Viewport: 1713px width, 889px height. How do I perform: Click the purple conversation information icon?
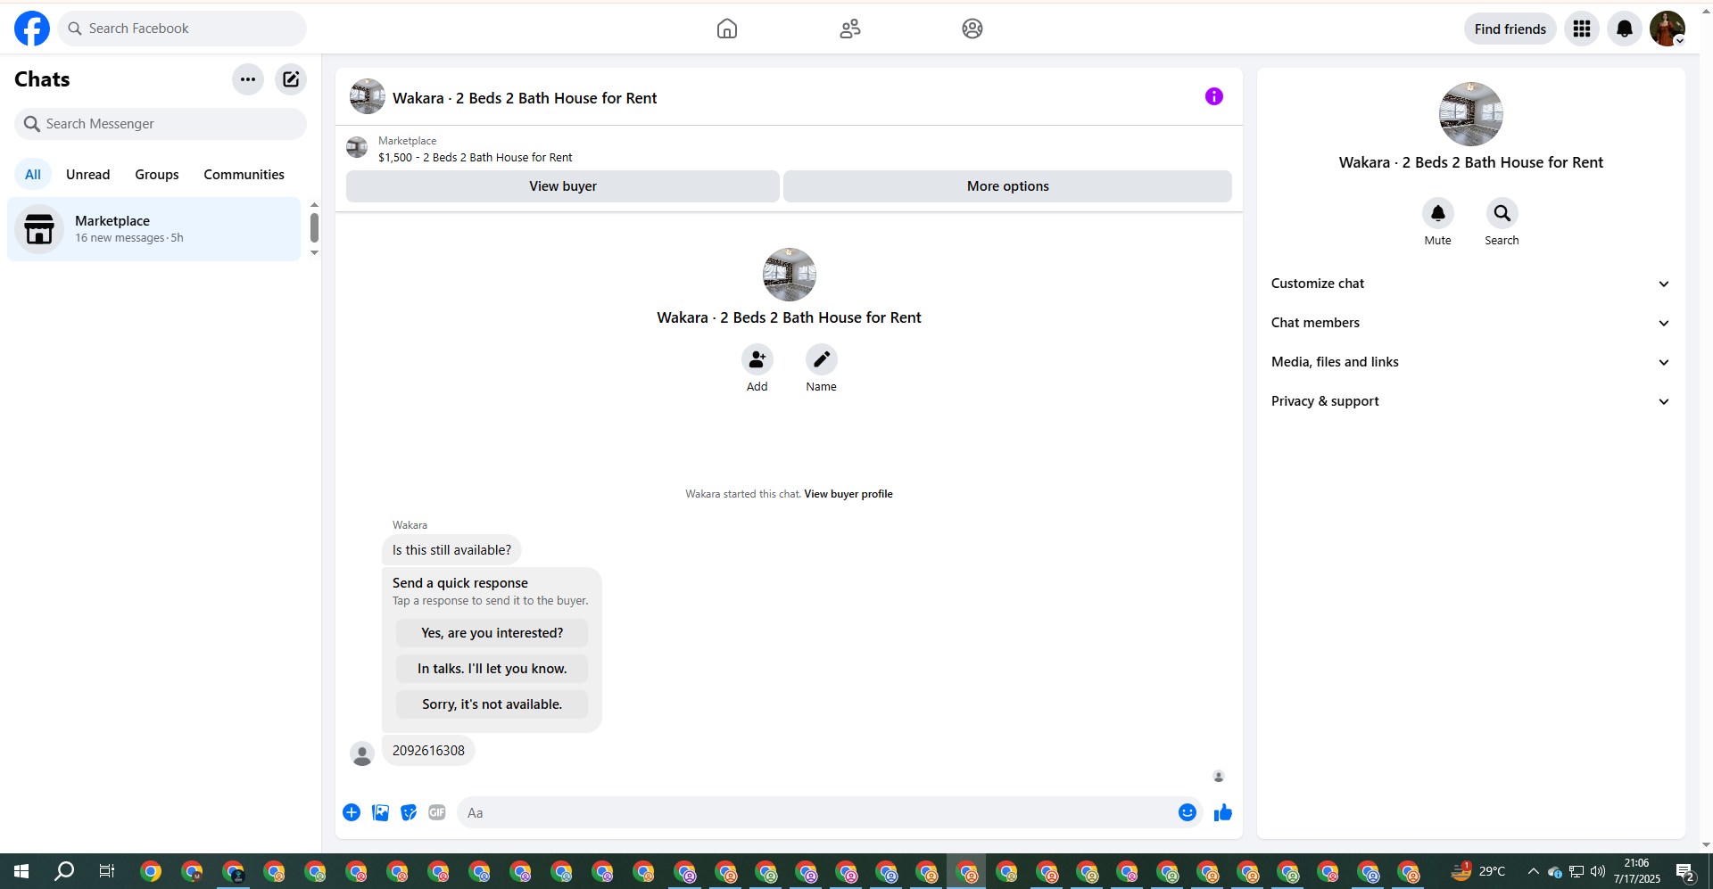pyautogui.click(x=1214, y=96)
